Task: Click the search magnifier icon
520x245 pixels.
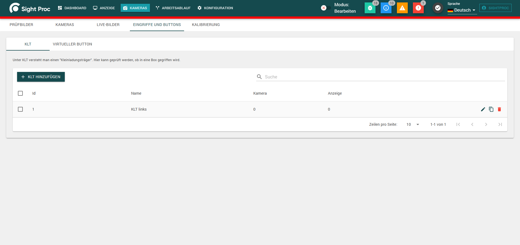Action: pyautogui.click(x=259, y=77)
